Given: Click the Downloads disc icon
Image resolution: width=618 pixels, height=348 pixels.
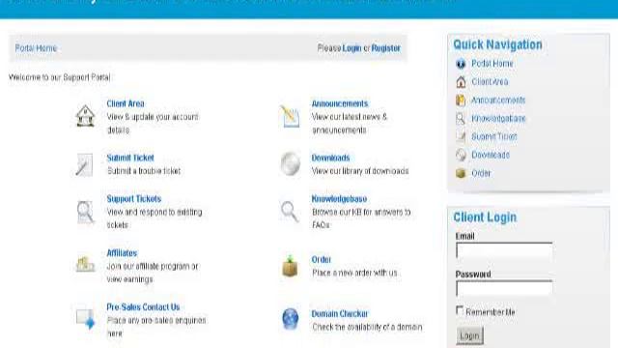Looking at the screenshot, I should pos(291,163).
